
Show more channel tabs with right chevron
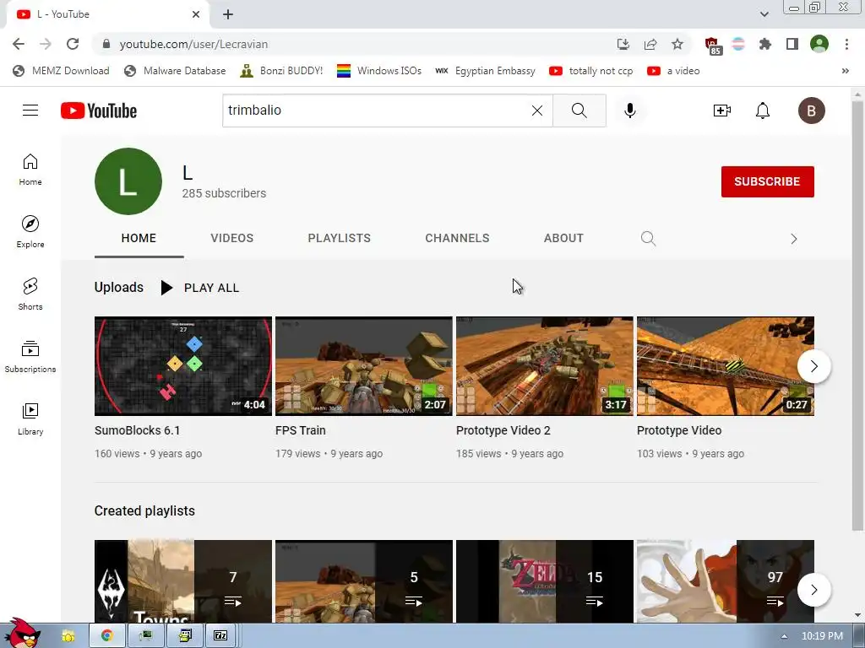tap(794, 239)
